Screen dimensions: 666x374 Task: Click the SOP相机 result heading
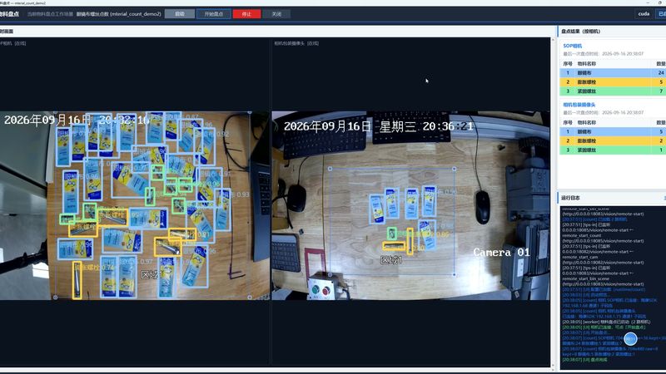(572, 46)
